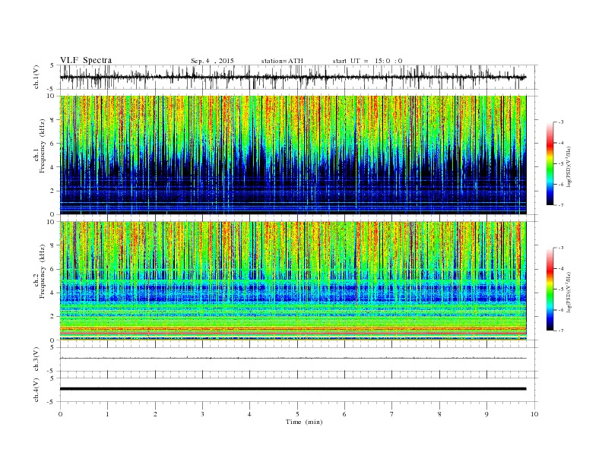Select upper colorbar "log(PSD)(V²/Hz)" label

(x=569, y=166)
